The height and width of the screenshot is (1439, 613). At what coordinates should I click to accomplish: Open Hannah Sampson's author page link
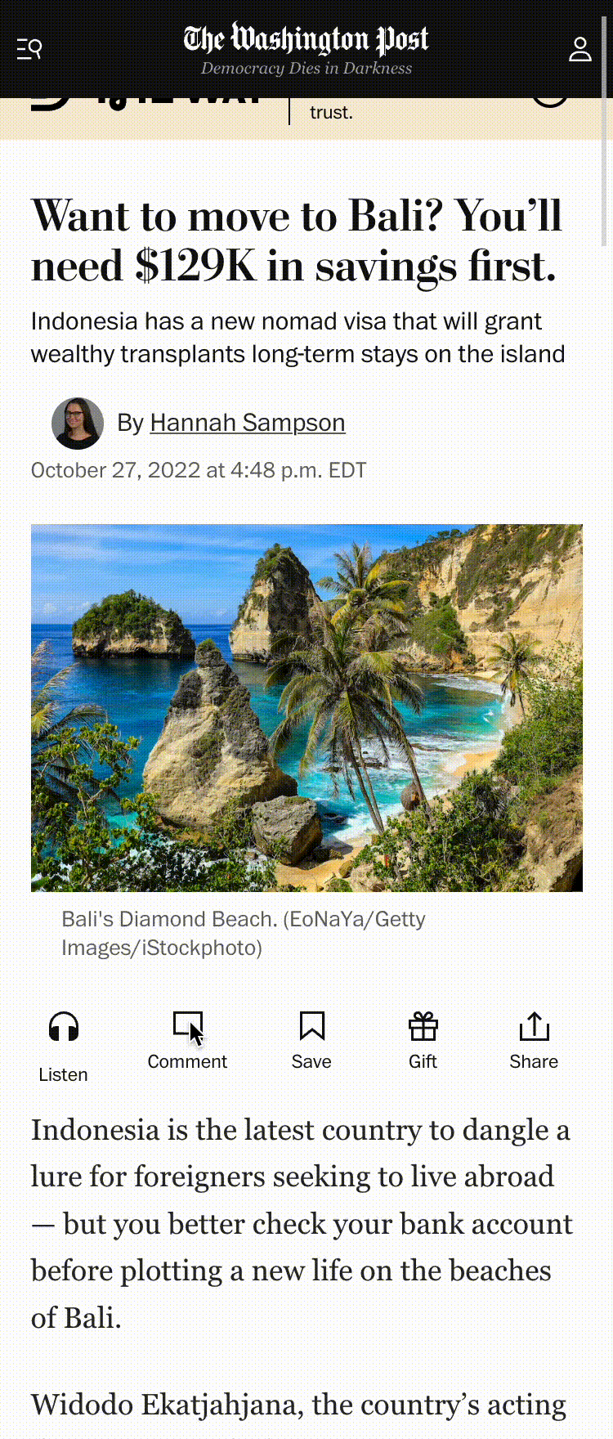(248, 423)
